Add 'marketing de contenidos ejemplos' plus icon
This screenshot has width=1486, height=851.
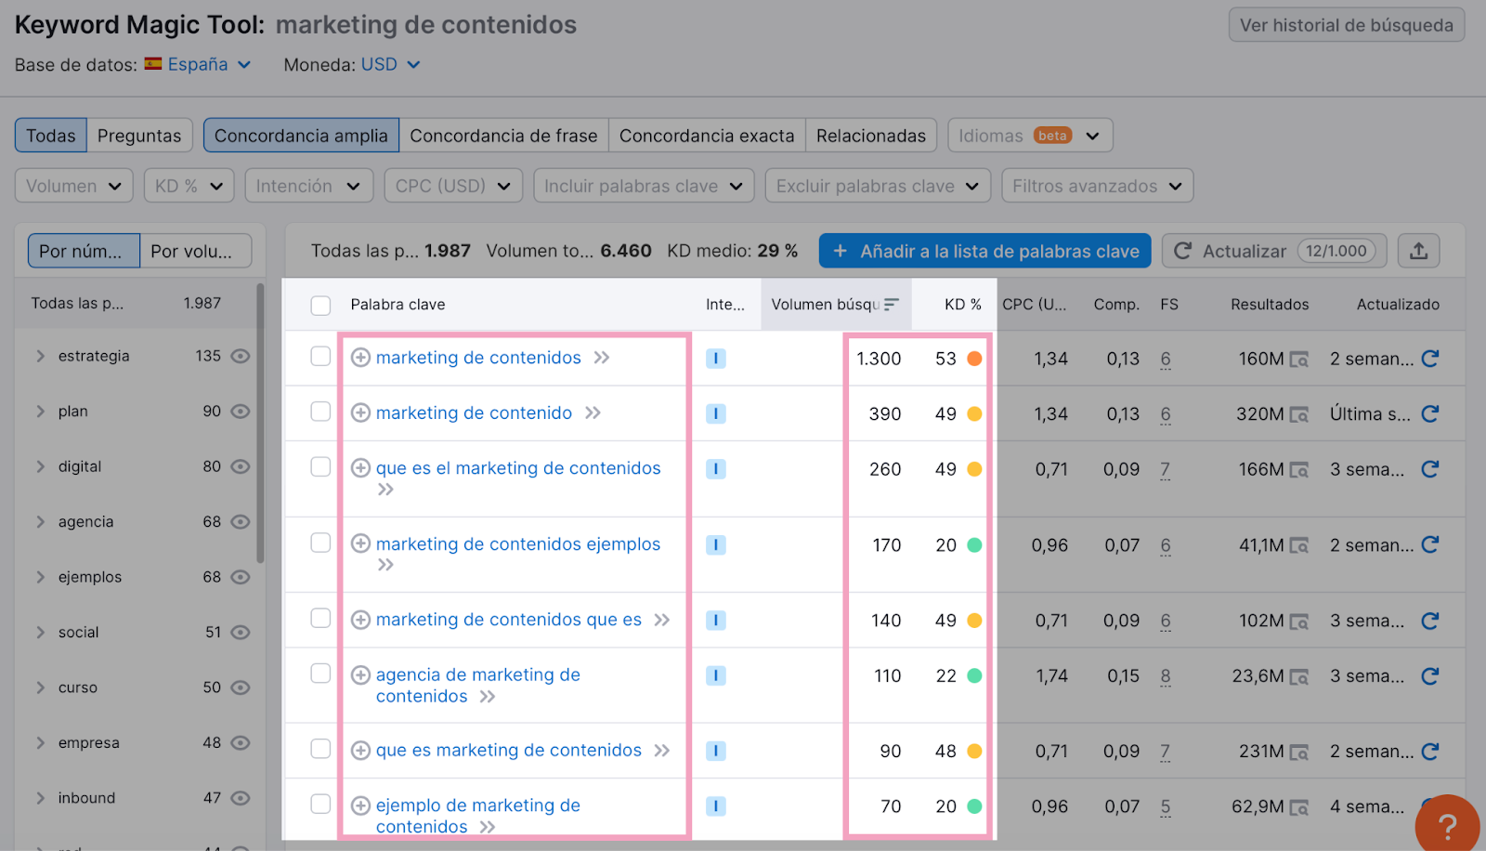click(x=360, y=543)
